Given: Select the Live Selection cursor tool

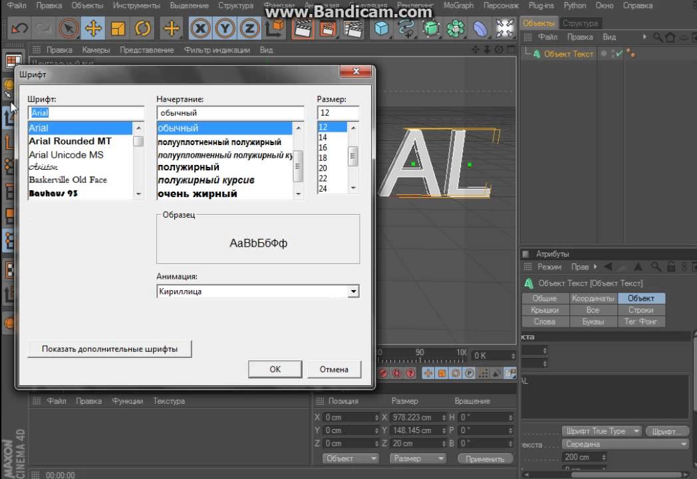Looking at the screenshot, I should 69,29.
